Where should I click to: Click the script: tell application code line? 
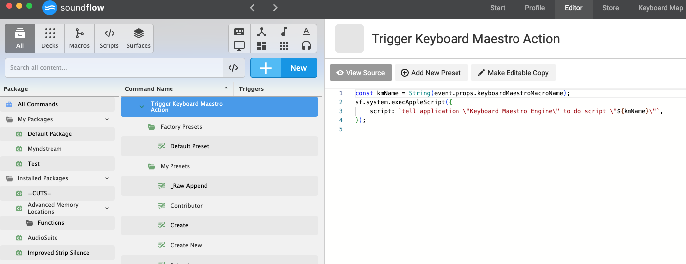516,111
